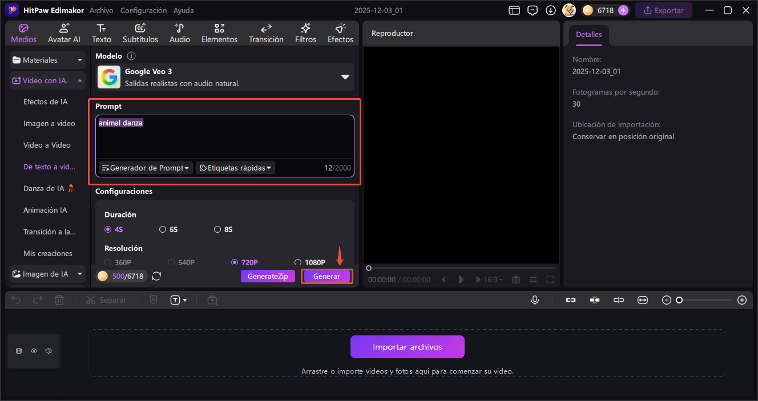Click the refresh credits icon
758x401 pixels.
click(156, 276)
